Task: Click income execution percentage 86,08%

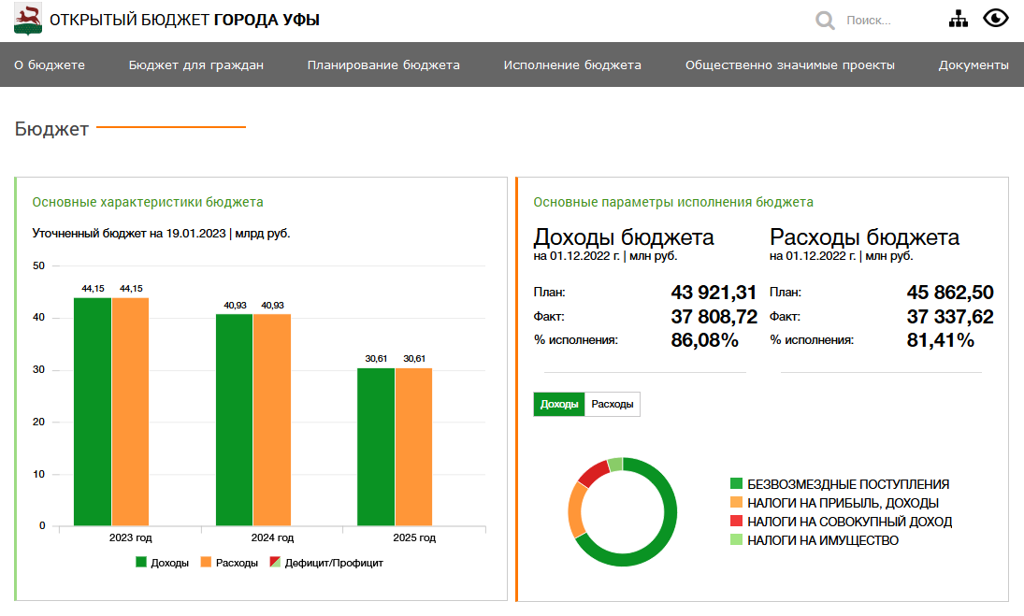Action: [x=705, y=340]
